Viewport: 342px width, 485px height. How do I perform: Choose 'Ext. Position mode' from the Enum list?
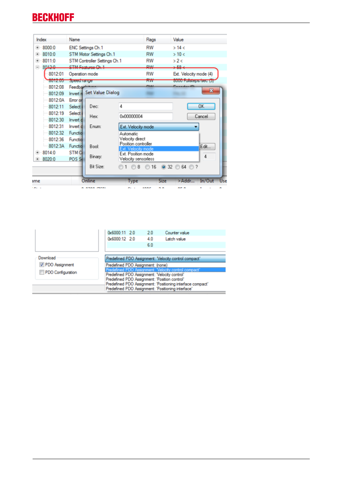pos(159,154)
